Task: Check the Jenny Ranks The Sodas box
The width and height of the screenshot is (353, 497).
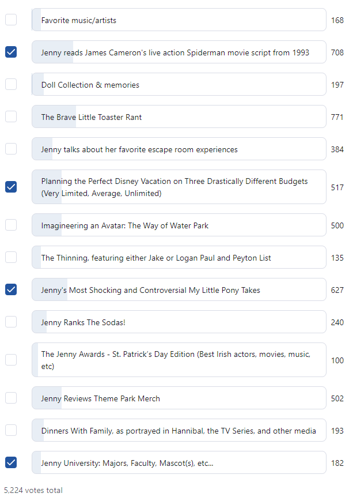Action: click(11, 322)
